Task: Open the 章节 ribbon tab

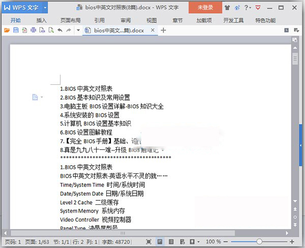Action: [x=177, y=20]
